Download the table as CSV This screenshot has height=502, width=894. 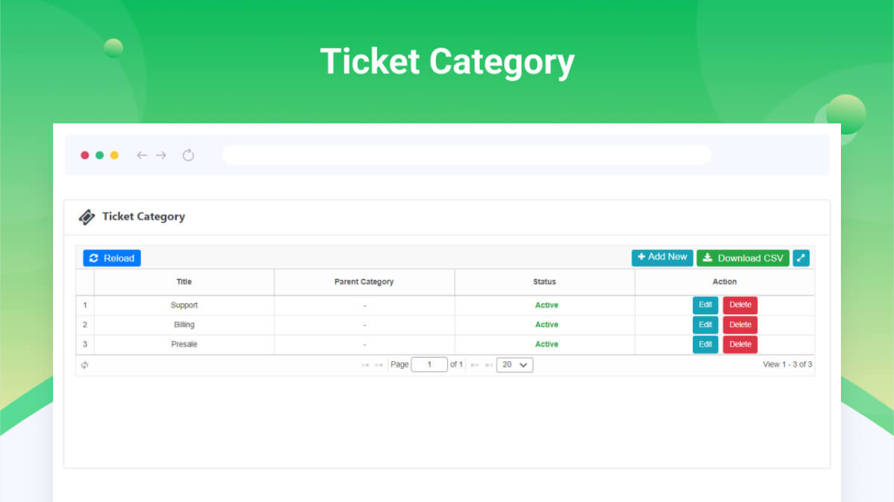742,258
